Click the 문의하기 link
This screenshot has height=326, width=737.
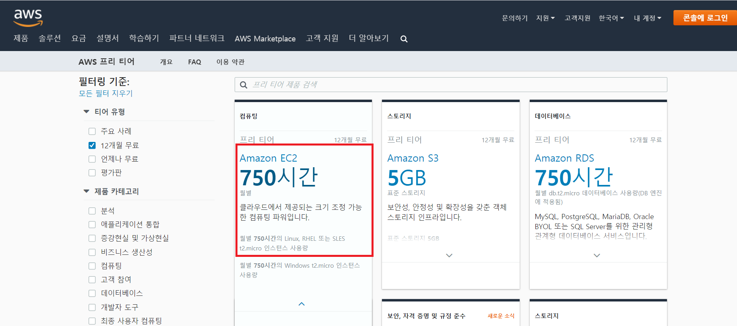(515, 18)
